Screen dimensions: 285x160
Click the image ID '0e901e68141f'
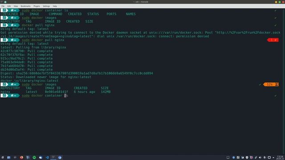57,92
